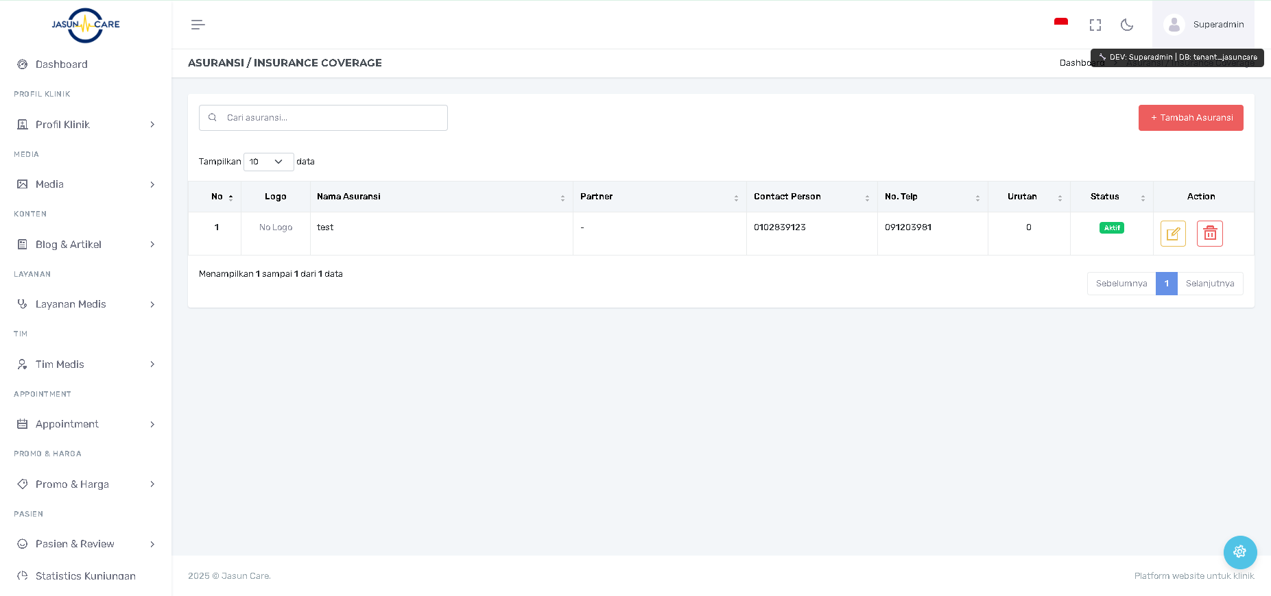Click the Tambah Asuransi button
The image size is (1271, 596).
[1190, 118]
